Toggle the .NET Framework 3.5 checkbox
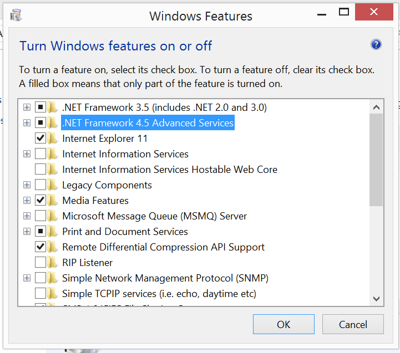 pos(40,108)
